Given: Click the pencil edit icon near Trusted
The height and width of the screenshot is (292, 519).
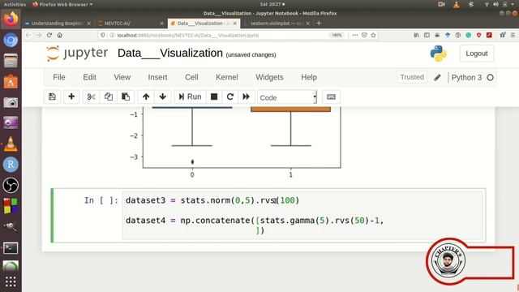Looking at the screenshot, I should [437, 78].
